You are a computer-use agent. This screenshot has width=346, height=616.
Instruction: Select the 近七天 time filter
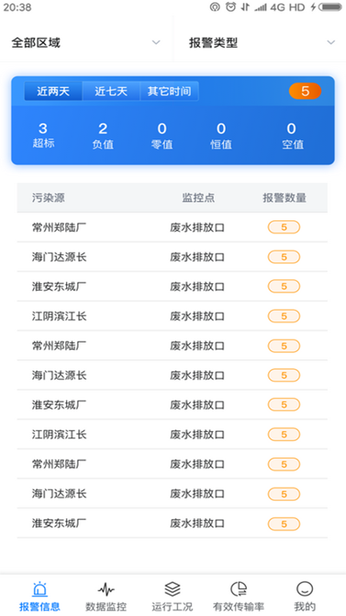pyautogui.click(x=111, y=91)
